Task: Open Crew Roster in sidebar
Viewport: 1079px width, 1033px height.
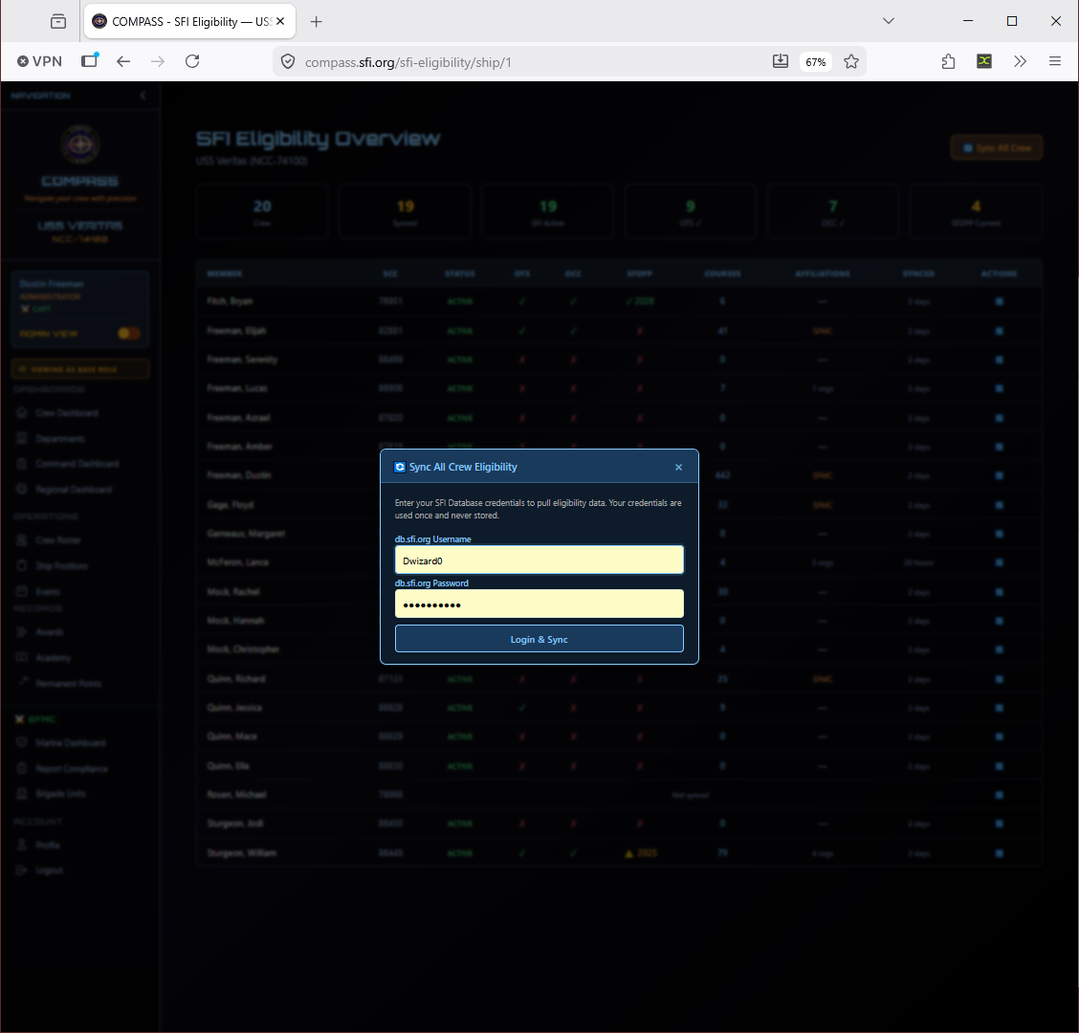Action: (58, 540)
